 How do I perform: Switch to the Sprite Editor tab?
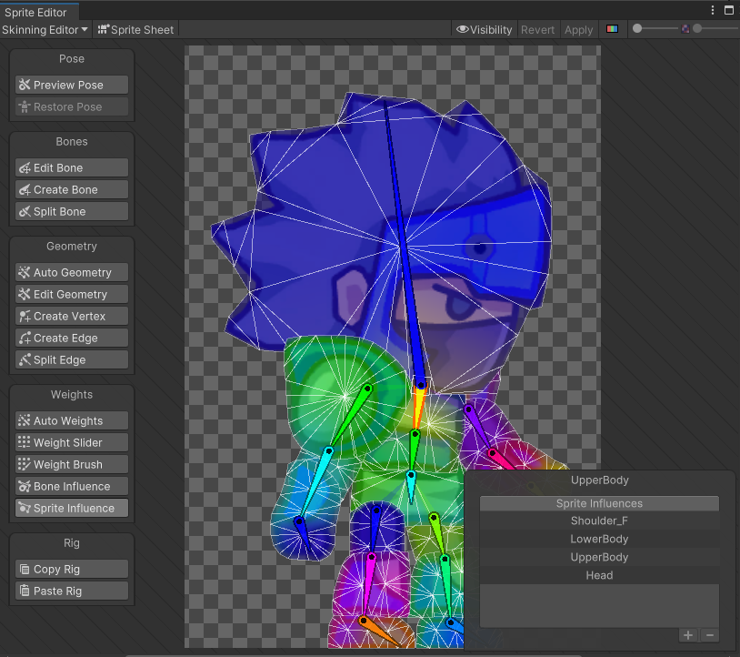[35, 13]
